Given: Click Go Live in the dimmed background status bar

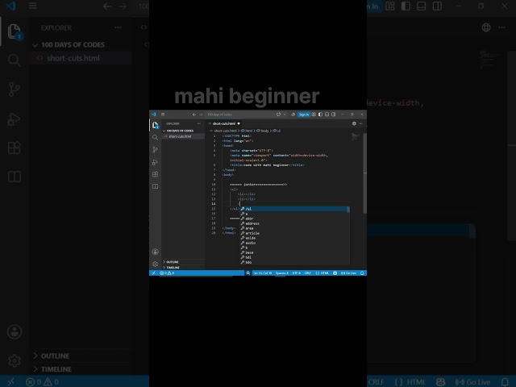Looking at the screenshot, I should [x=472, y=382].
